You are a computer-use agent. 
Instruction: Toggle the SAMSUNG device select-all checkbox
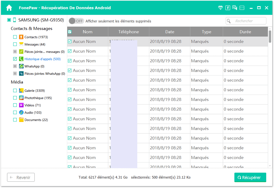(x=9, y=20)
